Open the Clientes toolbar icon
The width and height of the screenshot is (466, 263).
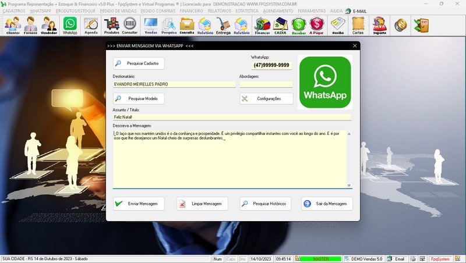pyautogui.click(x=13, y=25)
